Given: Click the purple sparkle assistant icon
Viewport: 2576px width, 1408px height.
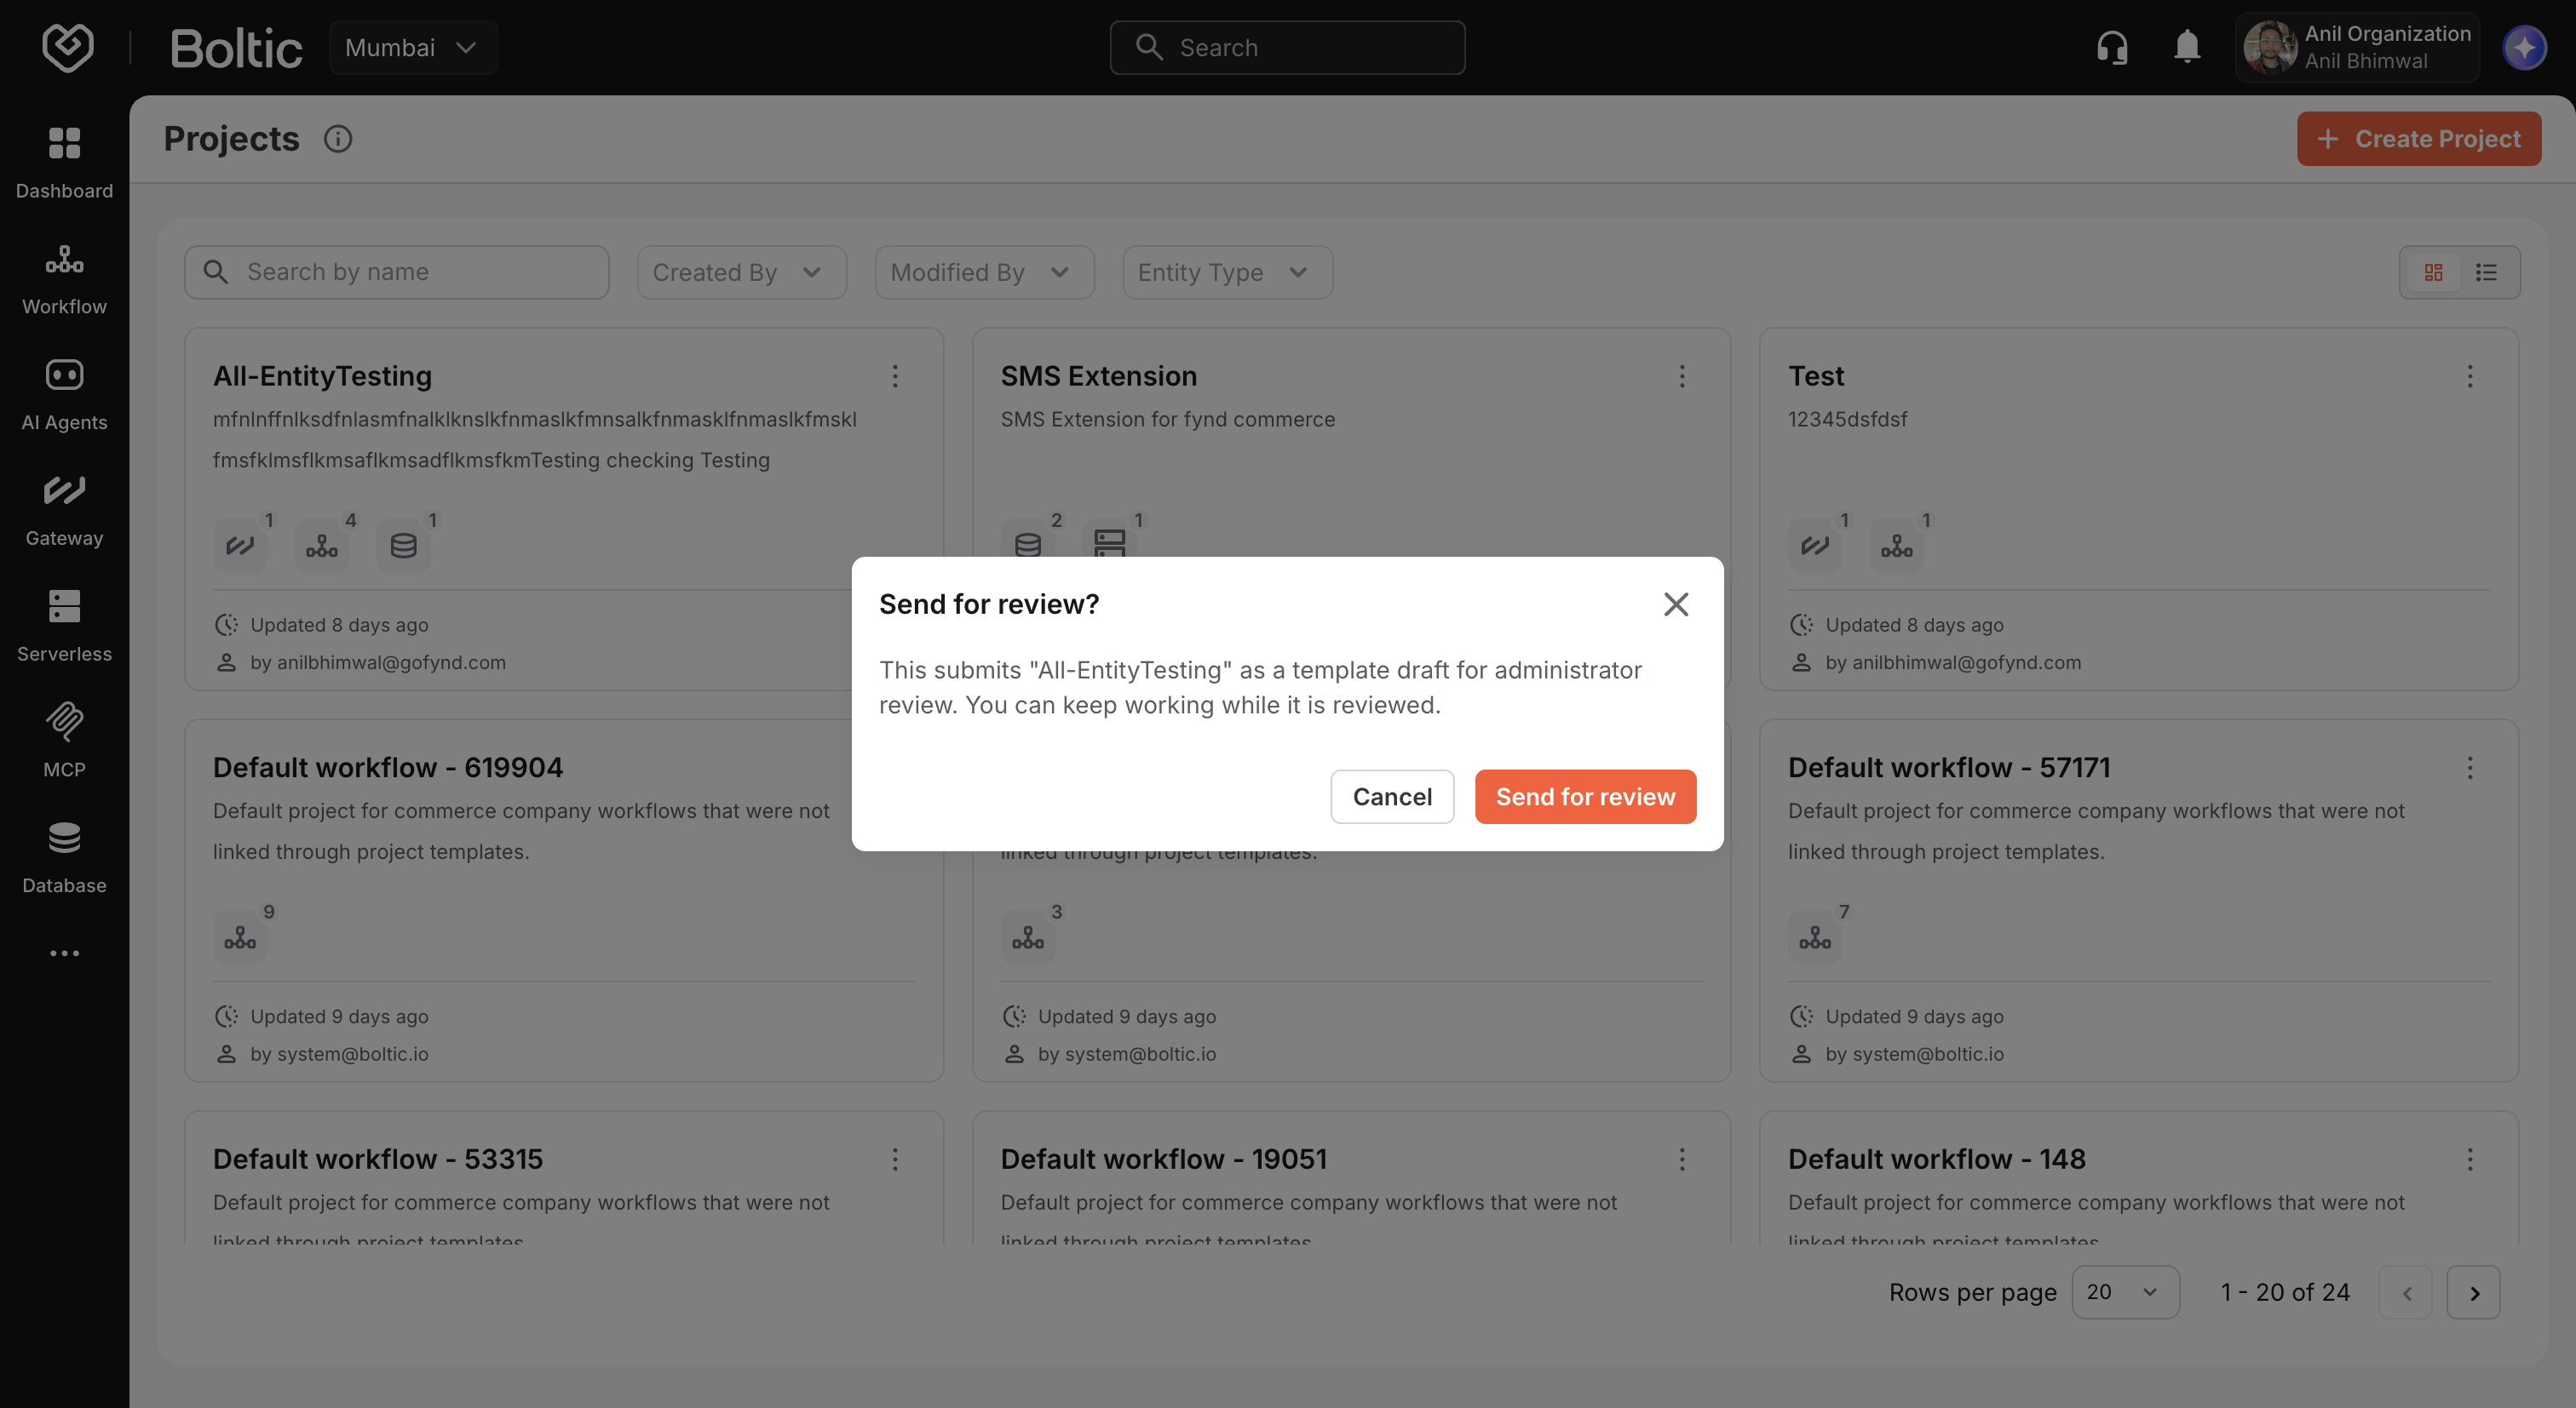Looking at the screenshot, I should click(2524, 47).
